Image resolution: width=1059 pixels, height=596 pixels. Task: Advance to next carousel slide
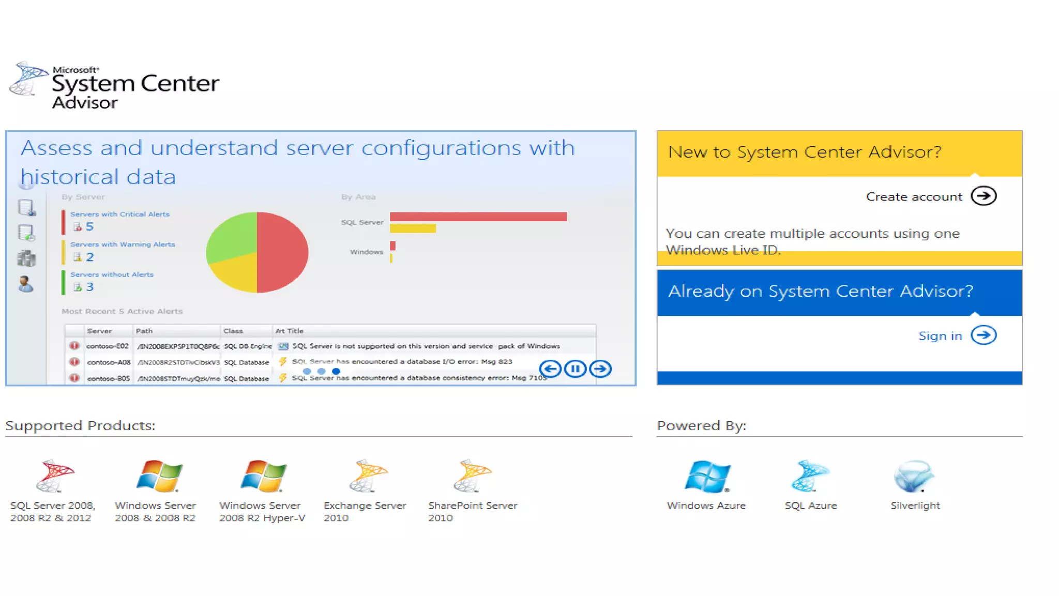pos(600,369)
